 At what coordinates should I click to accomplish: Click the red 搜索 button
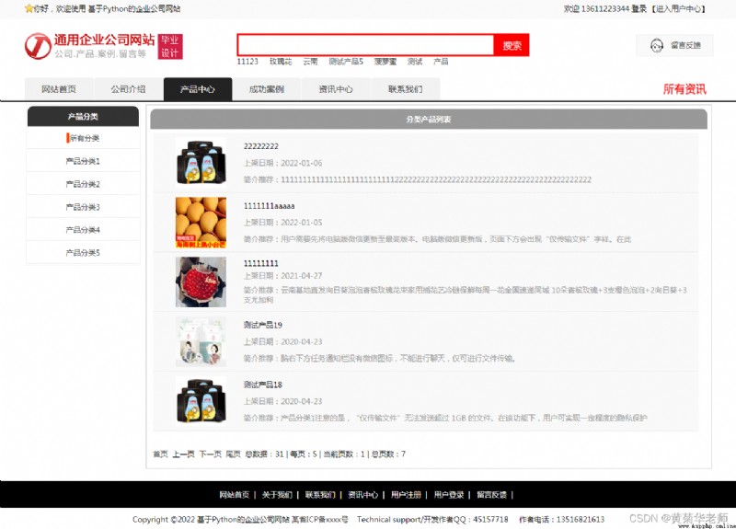512,45
